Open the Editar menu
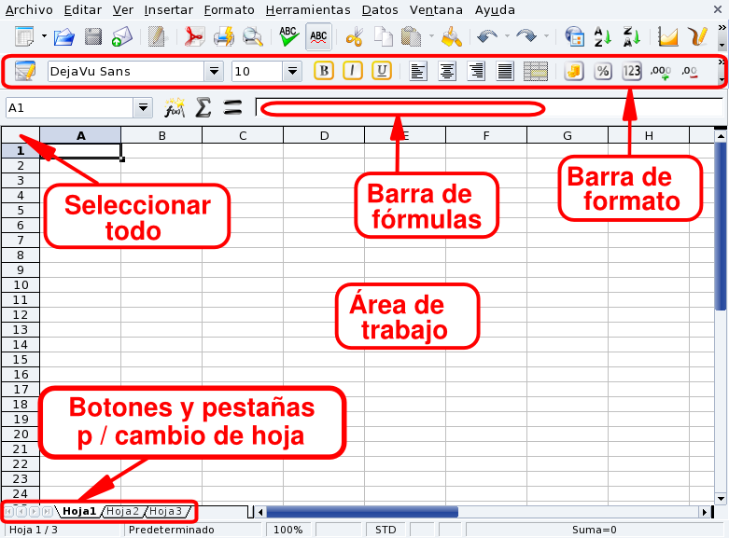Viewport: 729px width, 538px height. tap(83, 9)
